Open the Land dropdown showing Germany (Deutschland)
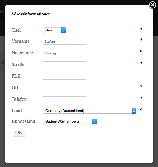This screenshot has width=158, height=167. (x=90, y=111)
